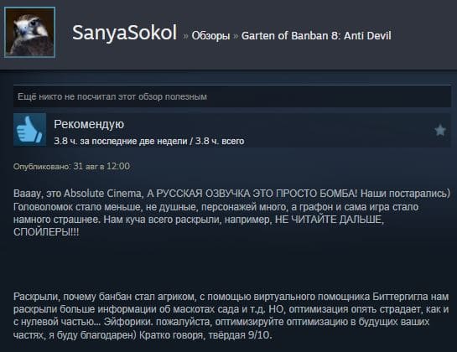Viewport: 457px width, 352px height.
Task: Click the 9/10 rating text
Action: (x=260, y=334)
